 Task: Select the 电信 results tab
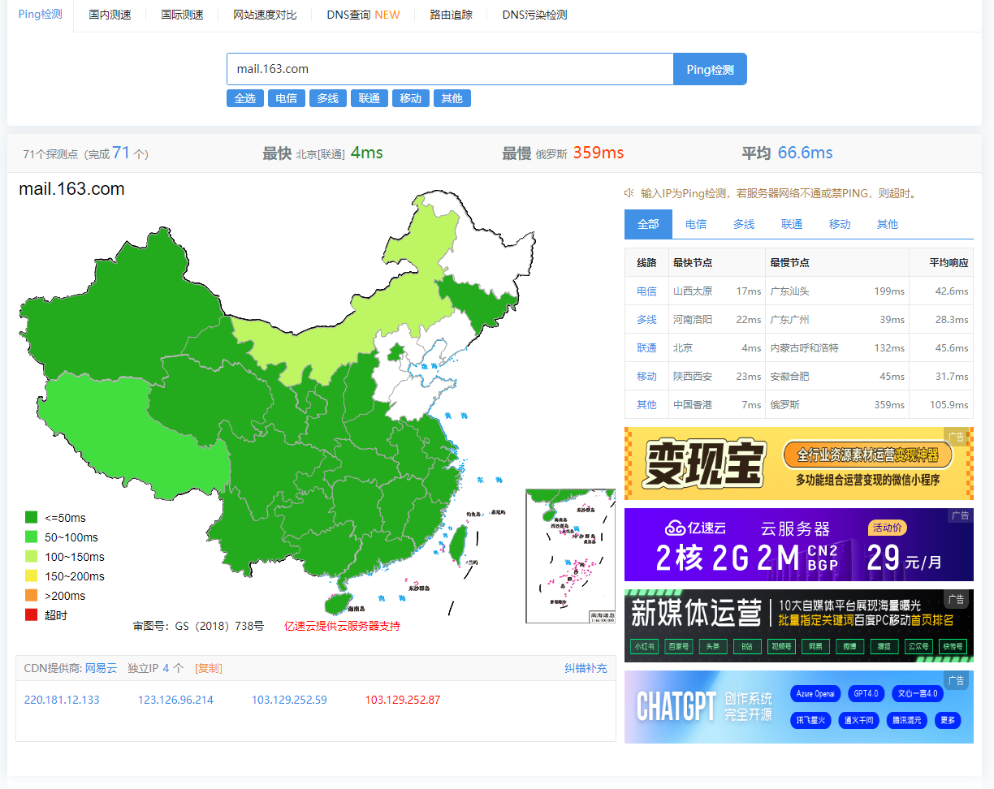coord(696,224)
